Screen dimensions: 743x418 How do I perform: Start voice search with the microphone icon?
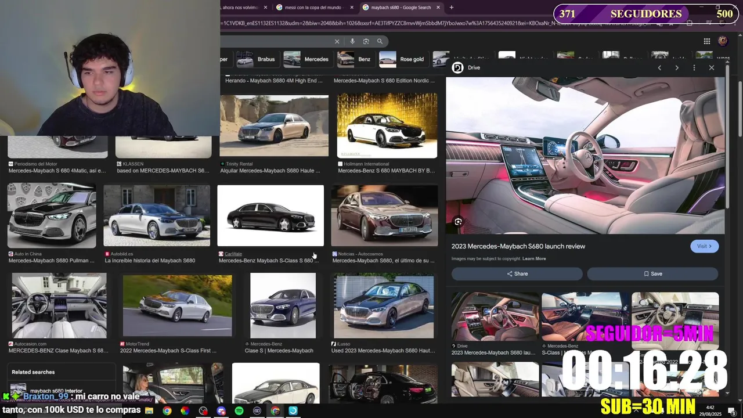352,41
